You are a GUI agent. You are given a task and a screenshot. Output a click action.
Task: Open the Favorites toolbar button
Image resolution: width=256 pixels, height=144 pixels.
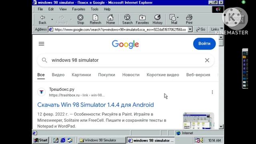pos(142,20)
